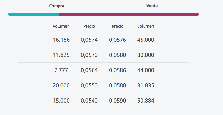Image resolution: width=223 pixels, height=115 pixels.
Task: Click the sell price 0,0586
Action: click(117, 70)
